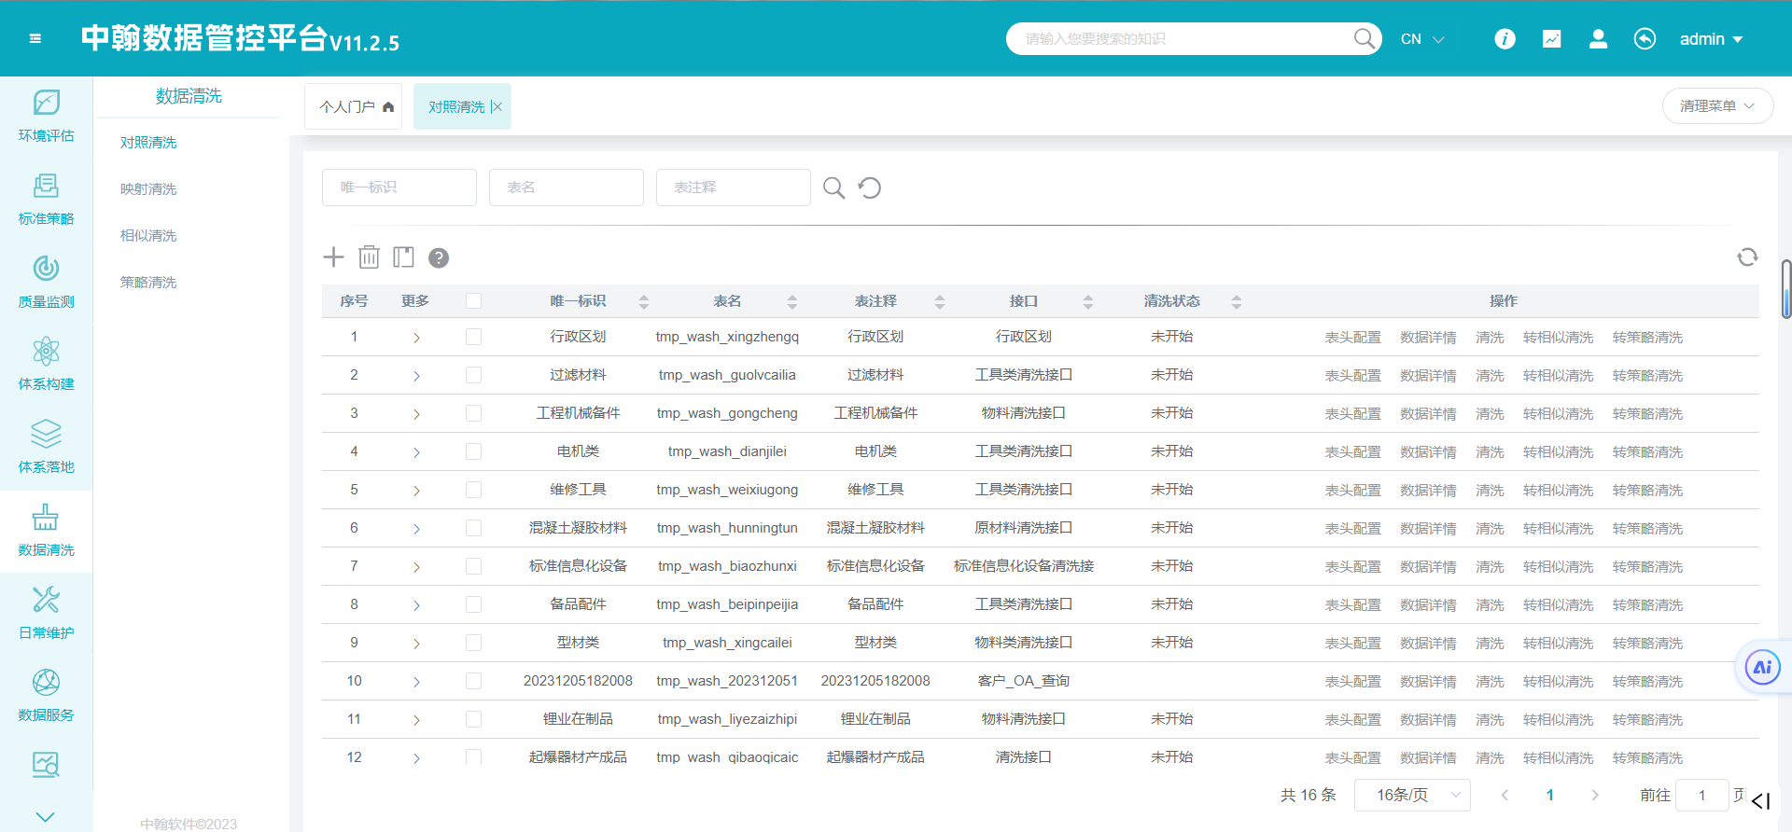
Task: Select 相似清洗 in left submenu
Action: point(148,236)
